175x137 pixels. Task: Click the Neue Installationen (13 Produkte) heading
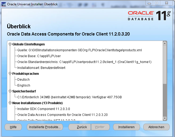pos(37,103)
